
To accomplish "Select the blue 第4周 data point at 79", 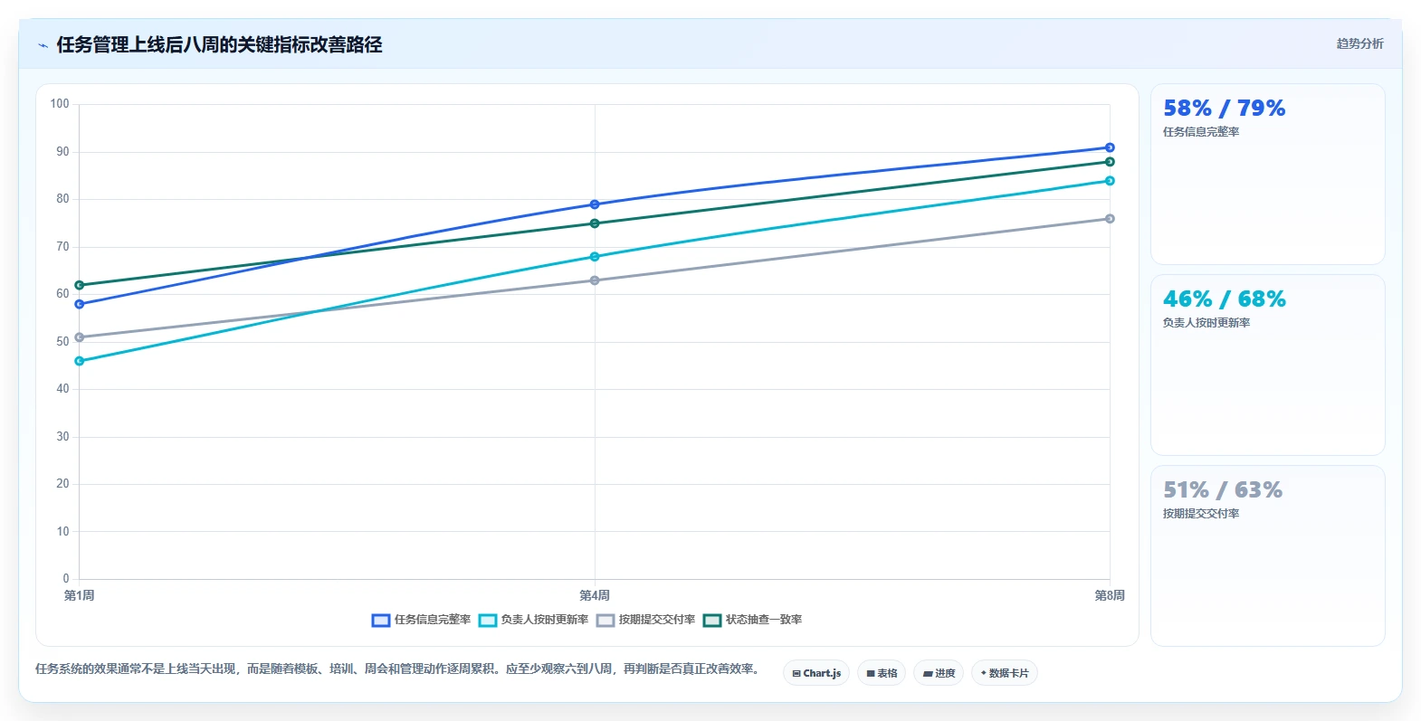I will click(595, 204).
